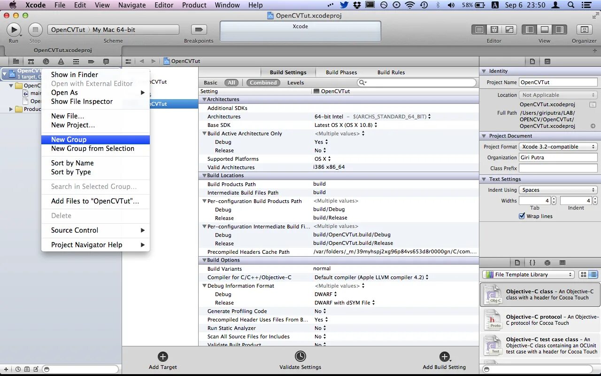Image resolution: width=601 pixels, height=376 pixels.
Task: Go forward in editor history
Action: [153, 61]
